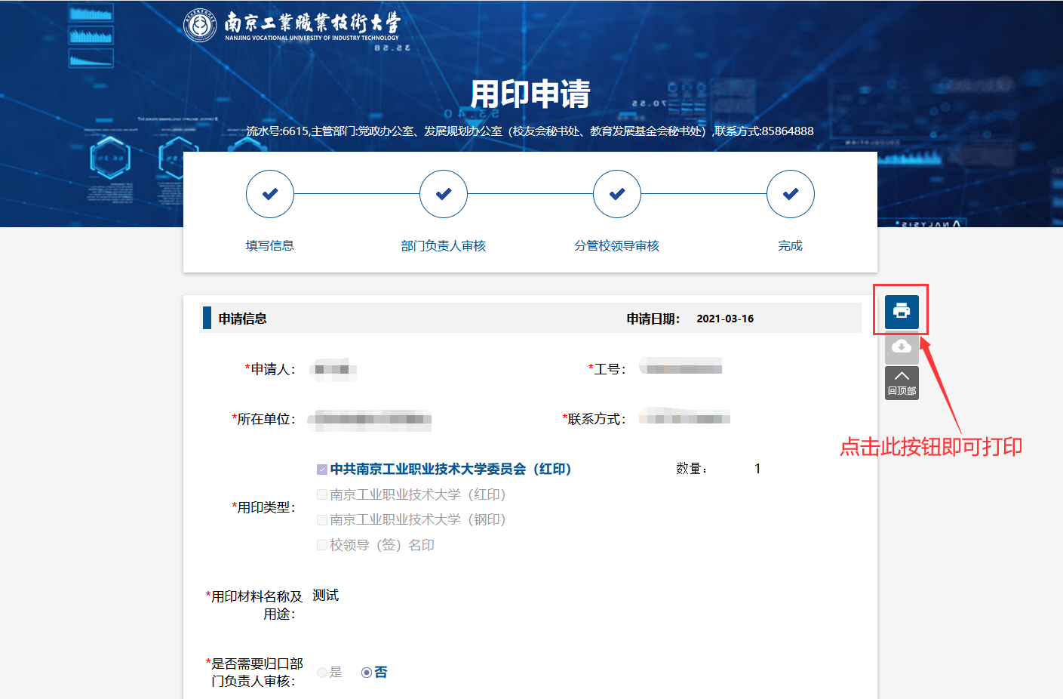This screenshot has width=1063, height=699.
Task: Click the 申请日期 date value 2021-03-16
Action: click(724, 319)
